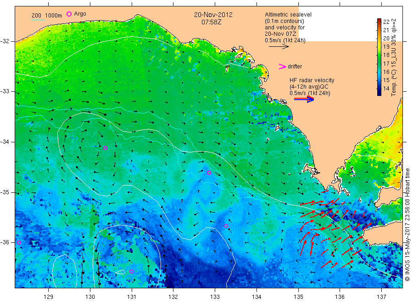Click the '129' longitude axis label

click(49, 297)
